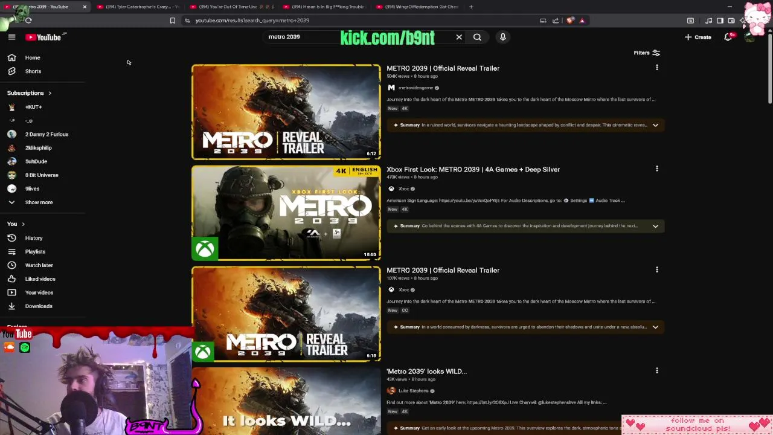The image size is (773, 435).
Task: Switch to the WingsOfRedemption tab
Action: (417, 7)
